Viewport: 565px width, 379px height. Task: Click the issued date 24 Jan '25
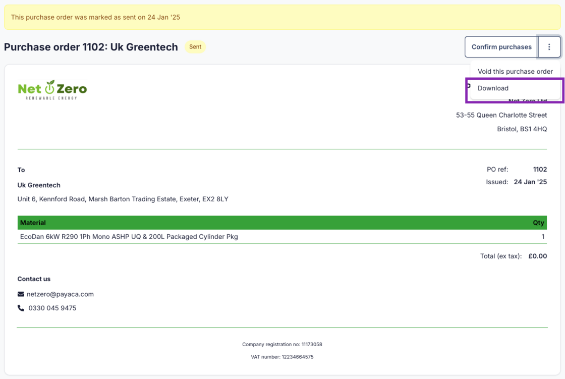(x=530, y=182)
